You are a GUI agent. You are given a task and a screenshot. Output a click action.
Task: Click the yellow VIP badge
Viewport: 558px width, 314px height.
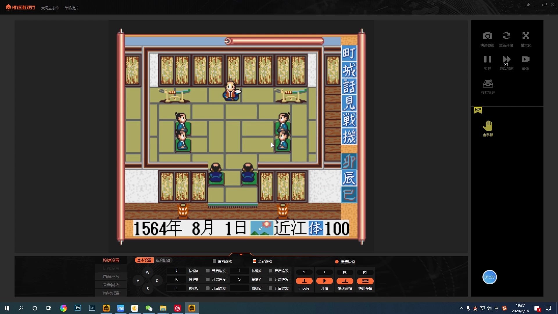(478, 110)
